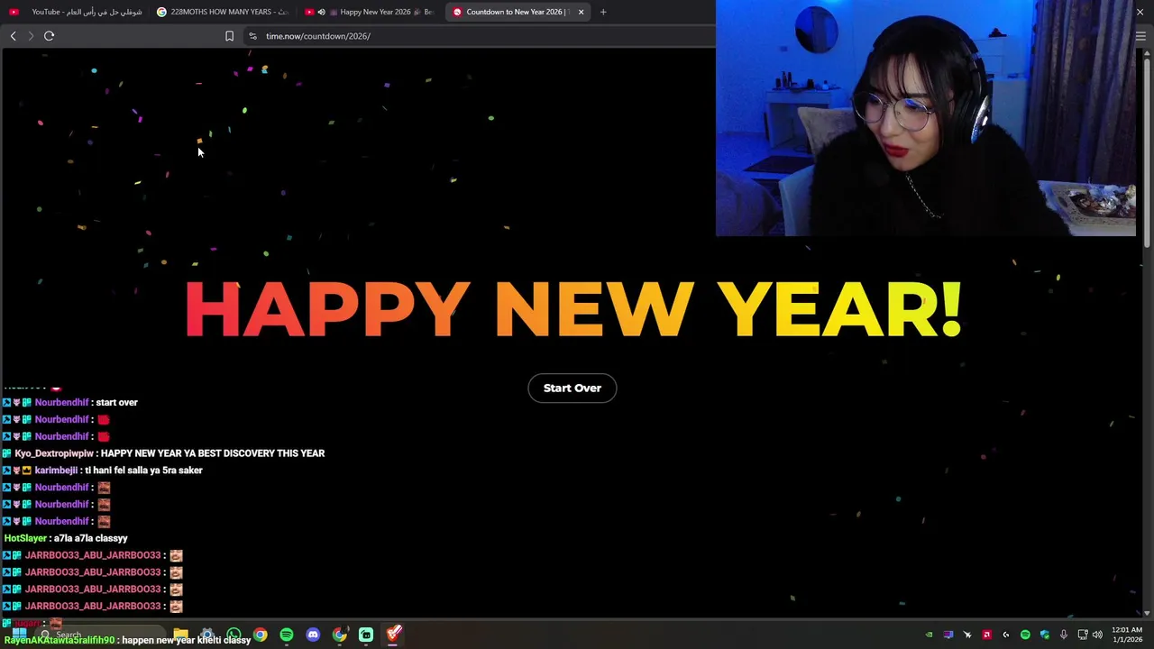The height and width of the screenshot is (649, 1154).
Task: Open the teal app icon in taskbar
Action: pyautogui.click(x=366, y=635)
